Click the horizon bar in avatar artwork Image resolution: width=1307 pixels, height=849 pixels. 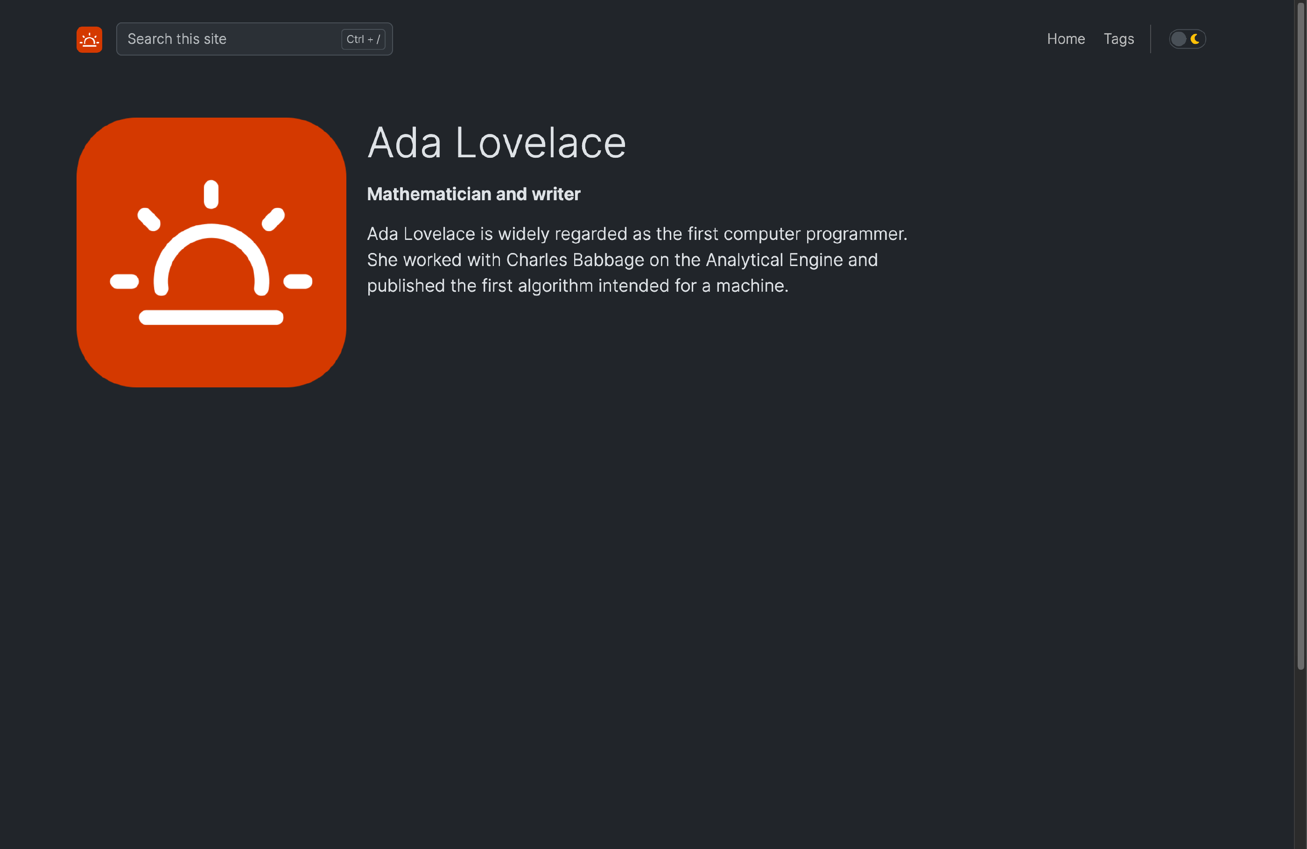point(211,317)
